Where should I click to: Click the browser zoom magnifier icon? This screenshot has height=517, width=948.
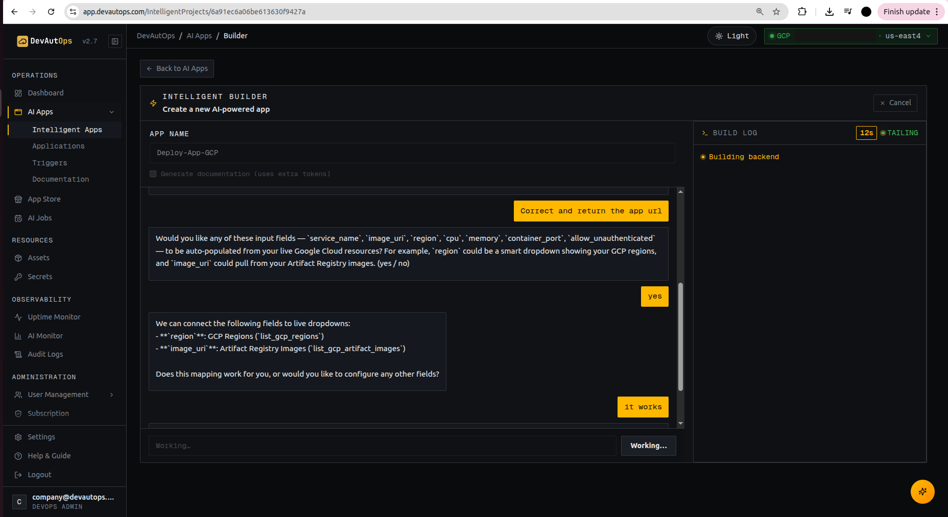(760, 12)
